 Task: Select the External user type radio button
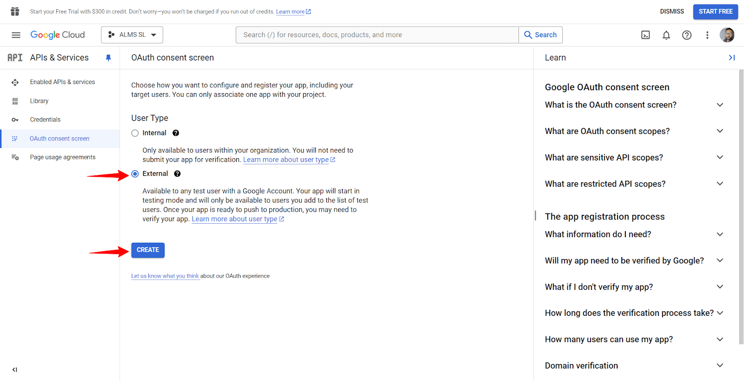[x=135, y=174]
